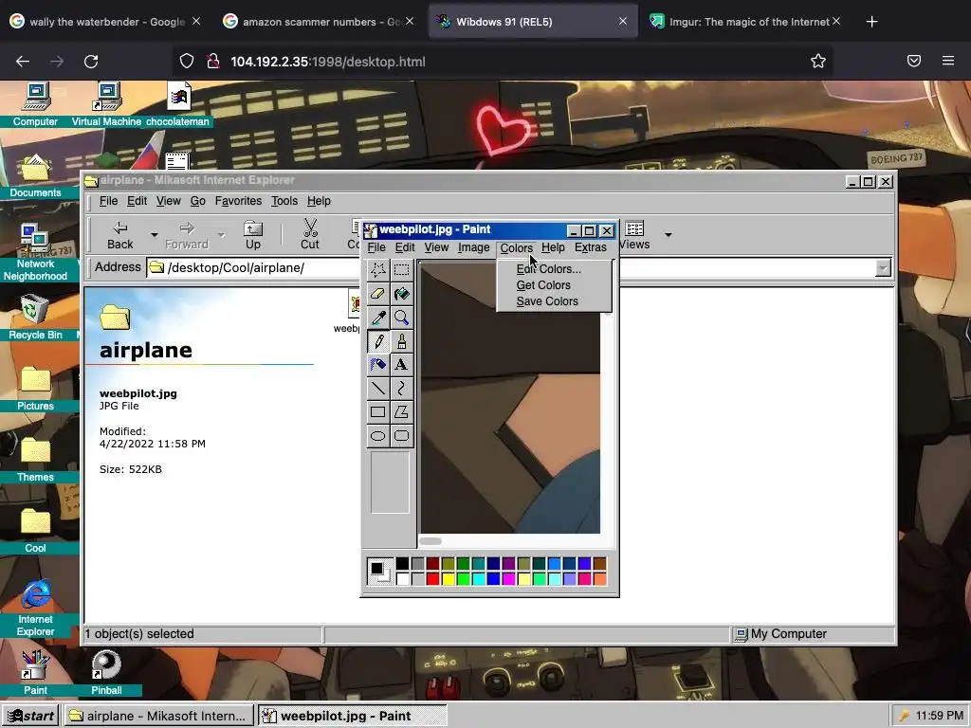Click the Paint horizontal canvas scrollbar thumb

coord(431,541)
